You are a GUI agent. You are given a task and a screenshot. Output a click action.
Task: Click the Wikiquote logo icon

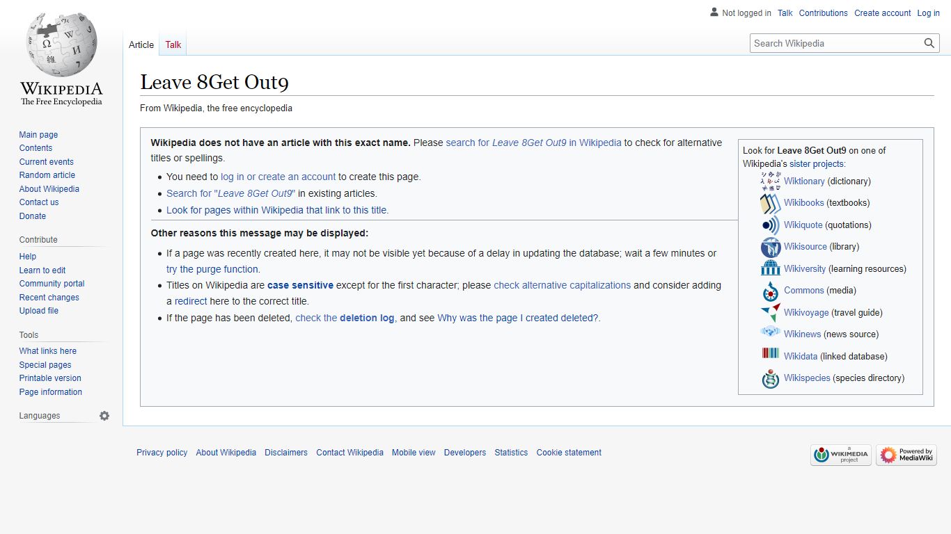pyautogui.click(x=771, y=225)
